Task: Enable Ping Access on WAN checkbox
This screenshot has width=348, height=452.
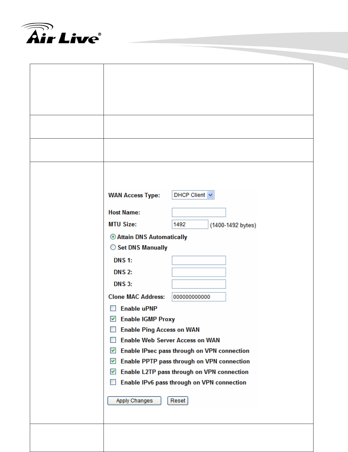Action: click(113, 329)
